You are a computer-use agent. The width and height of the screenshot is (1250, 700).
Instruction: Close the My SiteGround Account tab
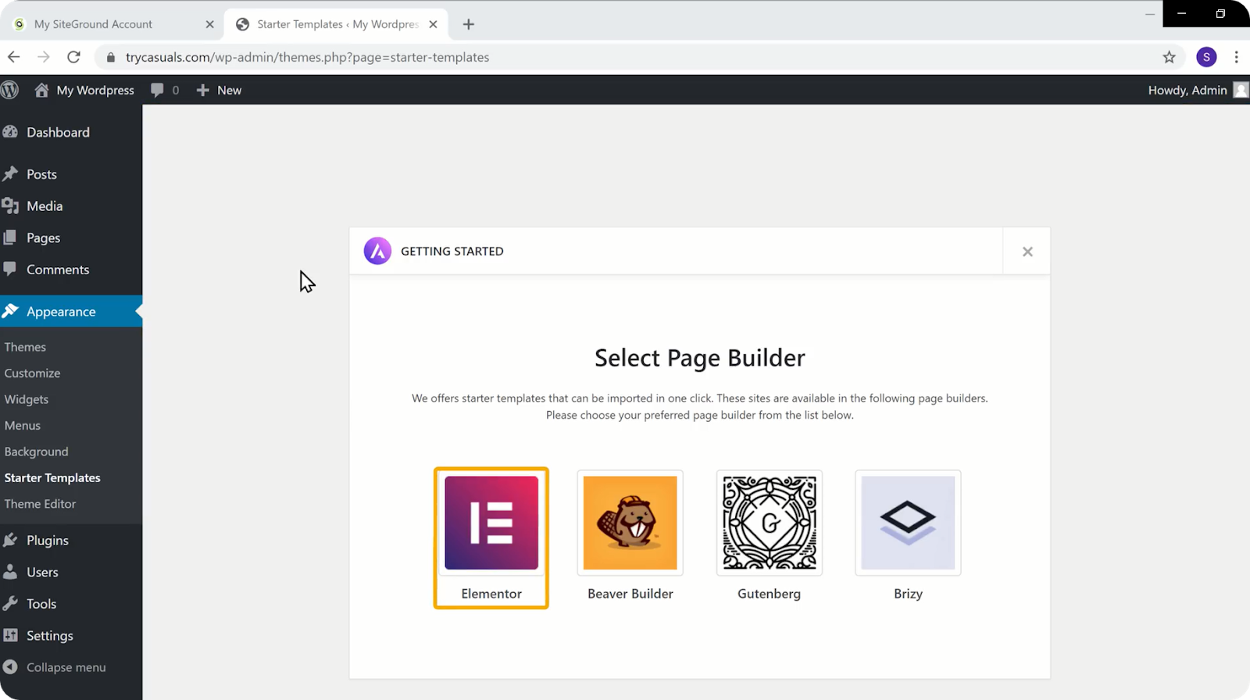tap(209, 24)
